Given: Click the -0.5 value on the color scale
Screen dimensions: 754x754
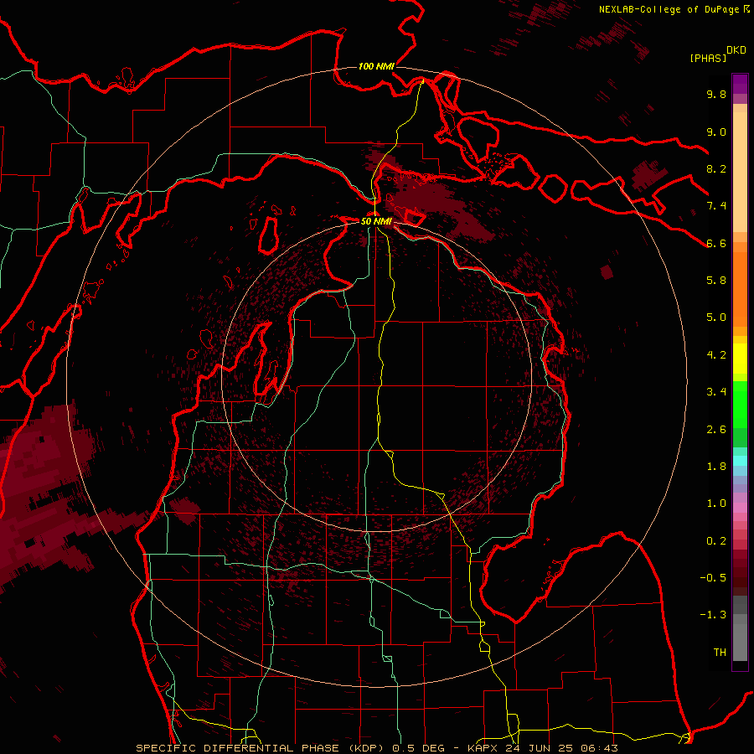Looking at the screenshot, I should [713, 578].
